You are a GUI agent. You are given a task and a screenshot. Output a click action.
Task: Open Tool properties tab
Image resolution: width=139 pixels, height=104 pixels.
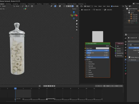pos(125,38)
